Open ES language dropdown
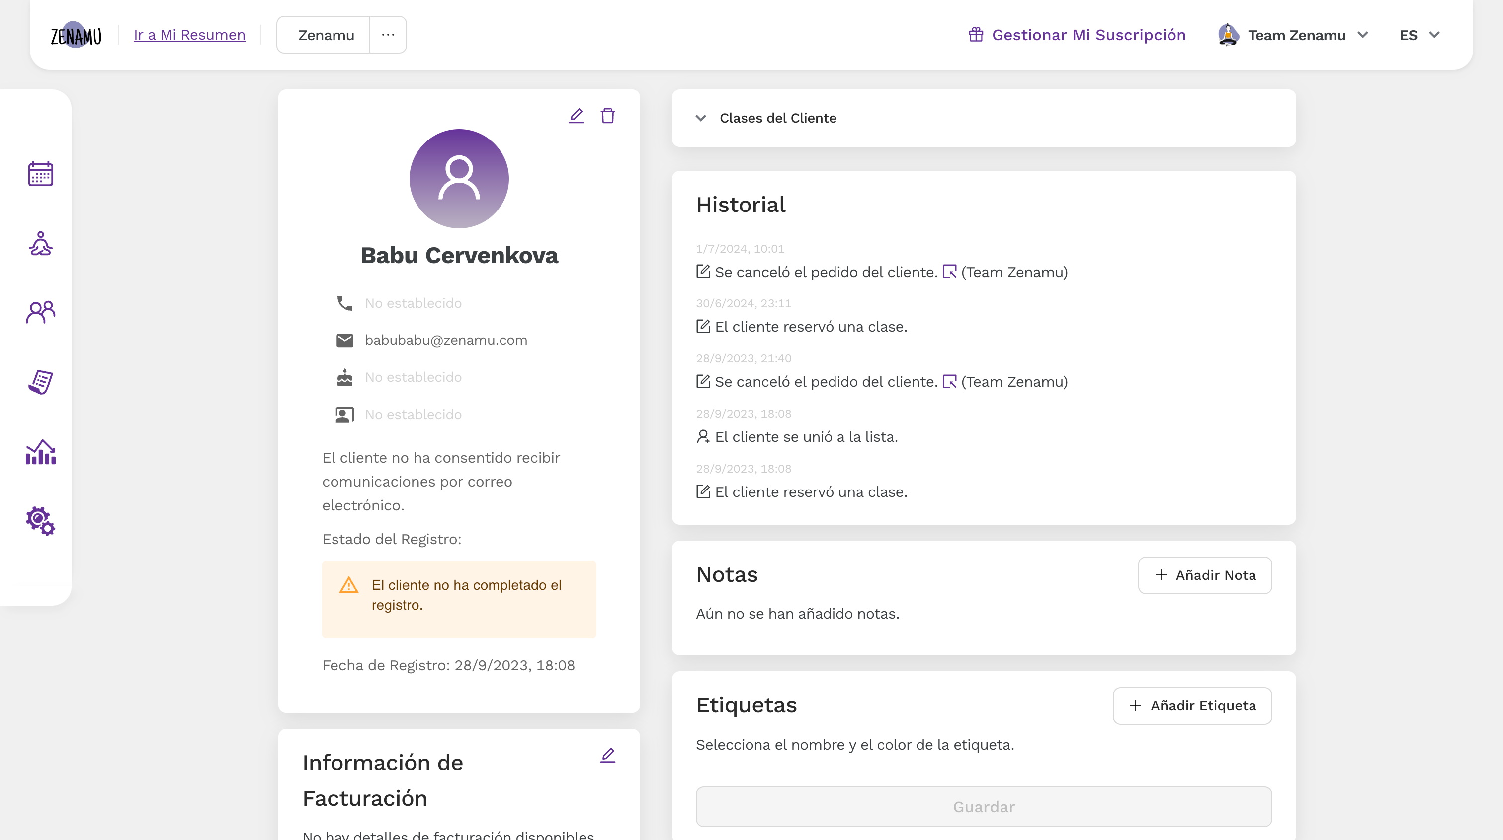This screenshot has height=840, width=1503. pyautogui.click(x=1419, y=35)
